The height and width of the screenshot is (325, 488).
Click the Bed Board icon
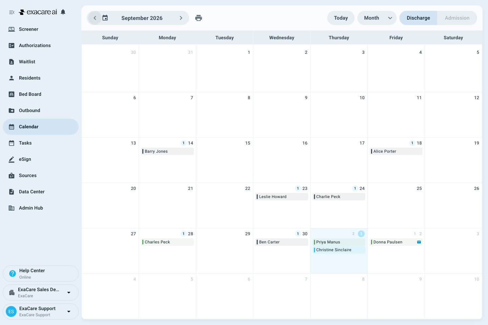tap(12, 94)
